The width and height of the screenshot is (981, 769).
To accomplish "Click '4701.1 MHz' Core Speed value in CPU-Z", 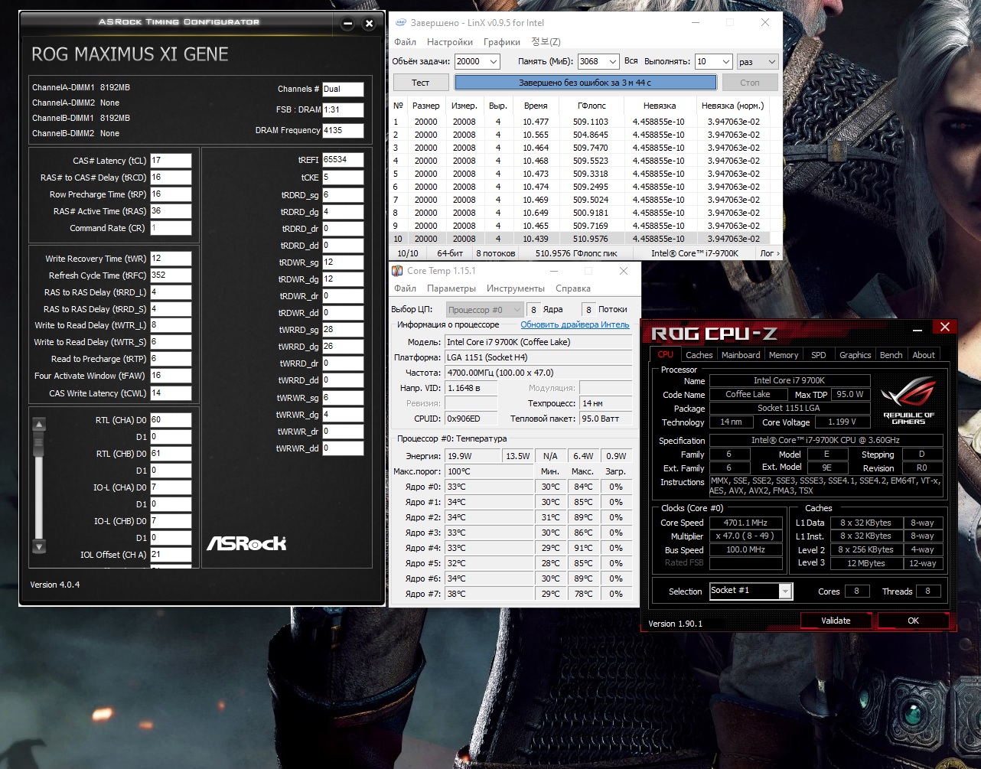I will (x=745, y=523).
